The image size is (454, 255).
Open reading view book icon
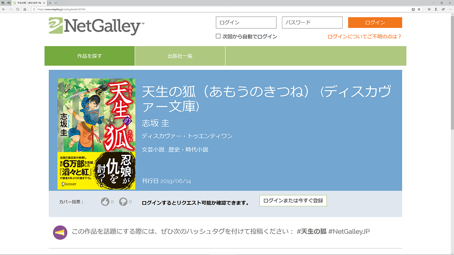(413, 9)
